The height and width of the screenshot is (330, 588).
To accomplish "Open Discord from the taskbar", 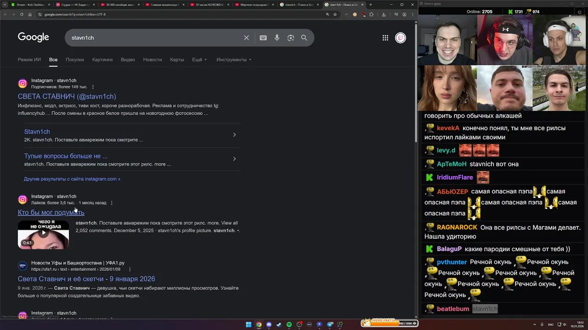I will coord(269,324).
